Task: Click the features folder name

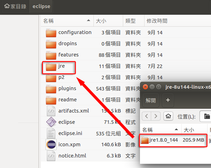Action: 68,55
